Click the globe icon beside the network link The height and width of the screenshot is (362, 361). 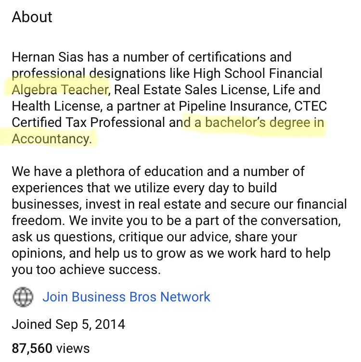[23, 297]
